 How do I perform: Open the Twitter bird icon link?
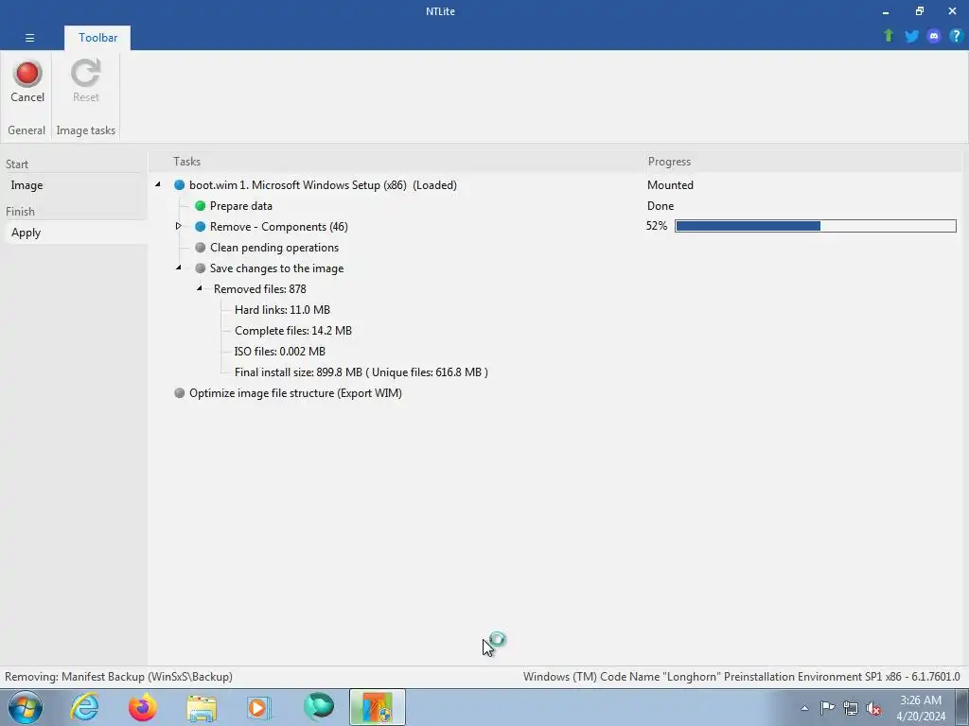[x=911, y=36]
